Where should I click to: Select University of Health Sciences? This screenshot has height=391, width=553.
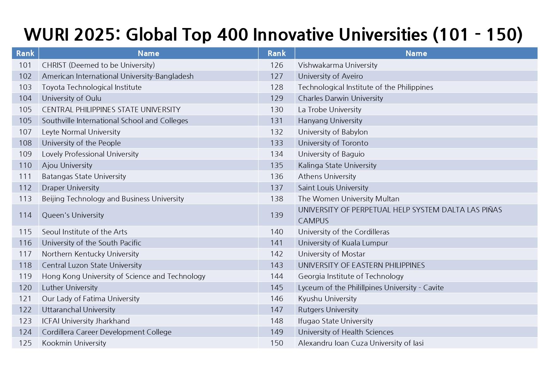coord(346,332)
